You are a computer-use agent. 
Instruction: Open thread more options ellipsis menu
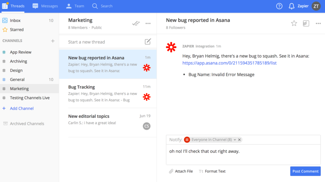317,23
